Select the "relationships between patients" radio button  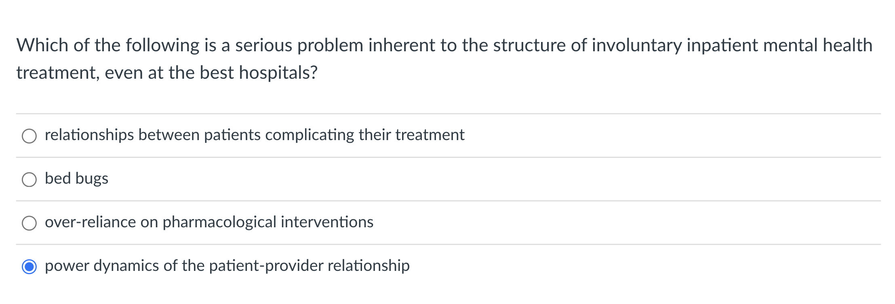coord(29,136)
